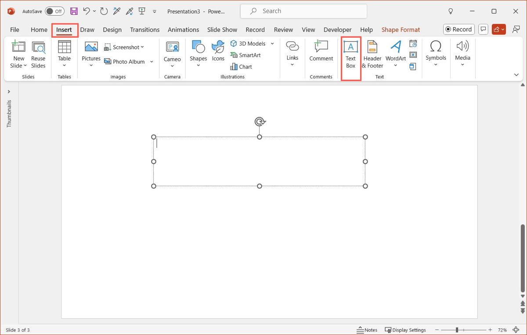Switch to the Design tab

[112, 30]
